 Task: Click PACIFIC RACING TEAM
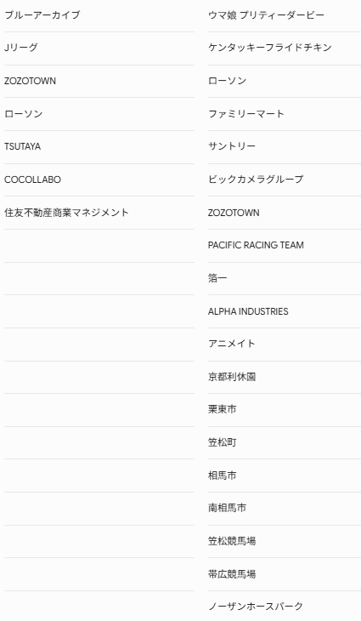(x=256, y=245)
